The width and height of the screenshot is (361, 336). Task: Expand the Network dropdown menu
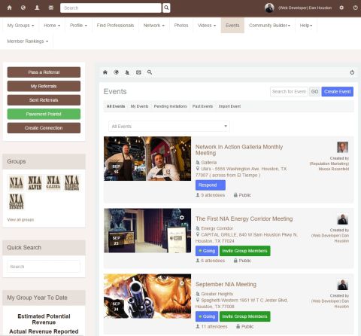tap(154, 26)
